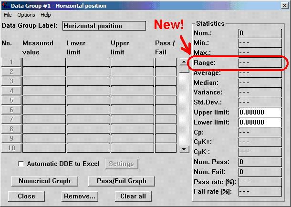291x207 pixels.
Task: Open the Options menu
Action: pyautogui.click(x=26, y=15)
